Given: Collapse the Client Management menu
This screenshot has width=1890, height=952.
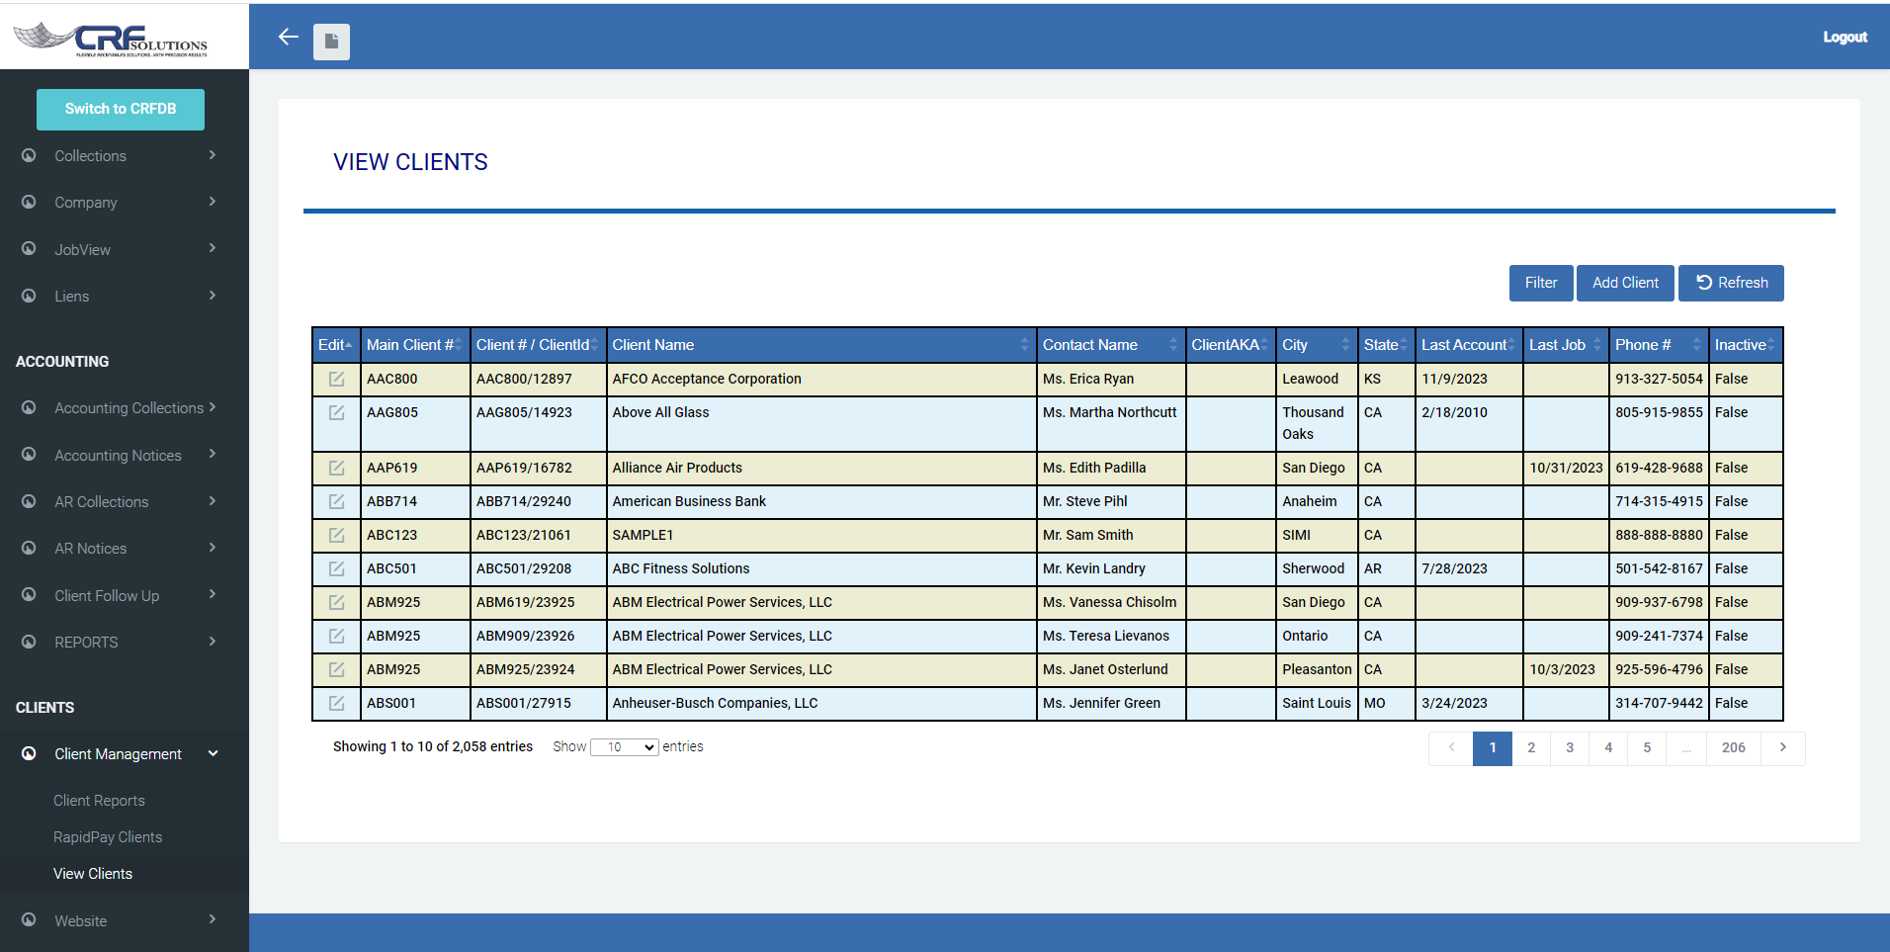Looking at the screenshot, I should click(119, 753).
